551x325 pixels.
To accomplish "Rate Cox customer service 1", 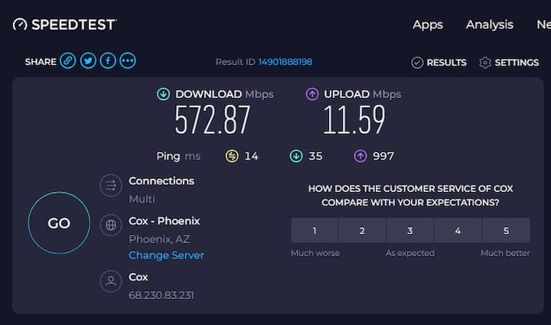I will [x=315, y=230].
